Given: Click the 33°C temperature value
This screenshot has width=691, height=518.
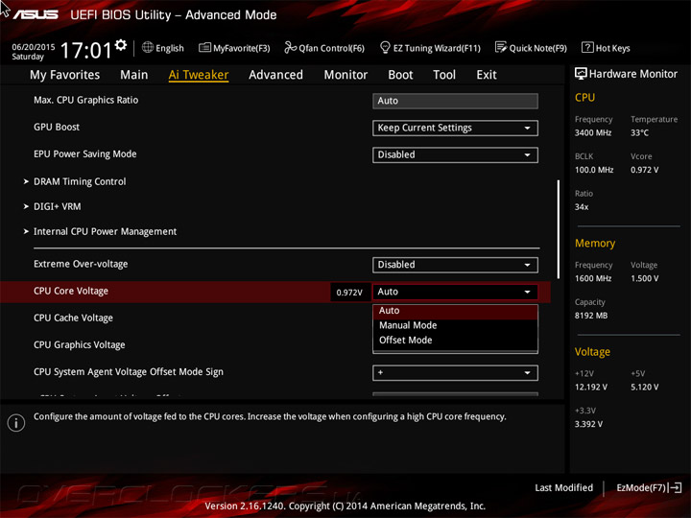Looking at the screenshot, I should 639,132.
